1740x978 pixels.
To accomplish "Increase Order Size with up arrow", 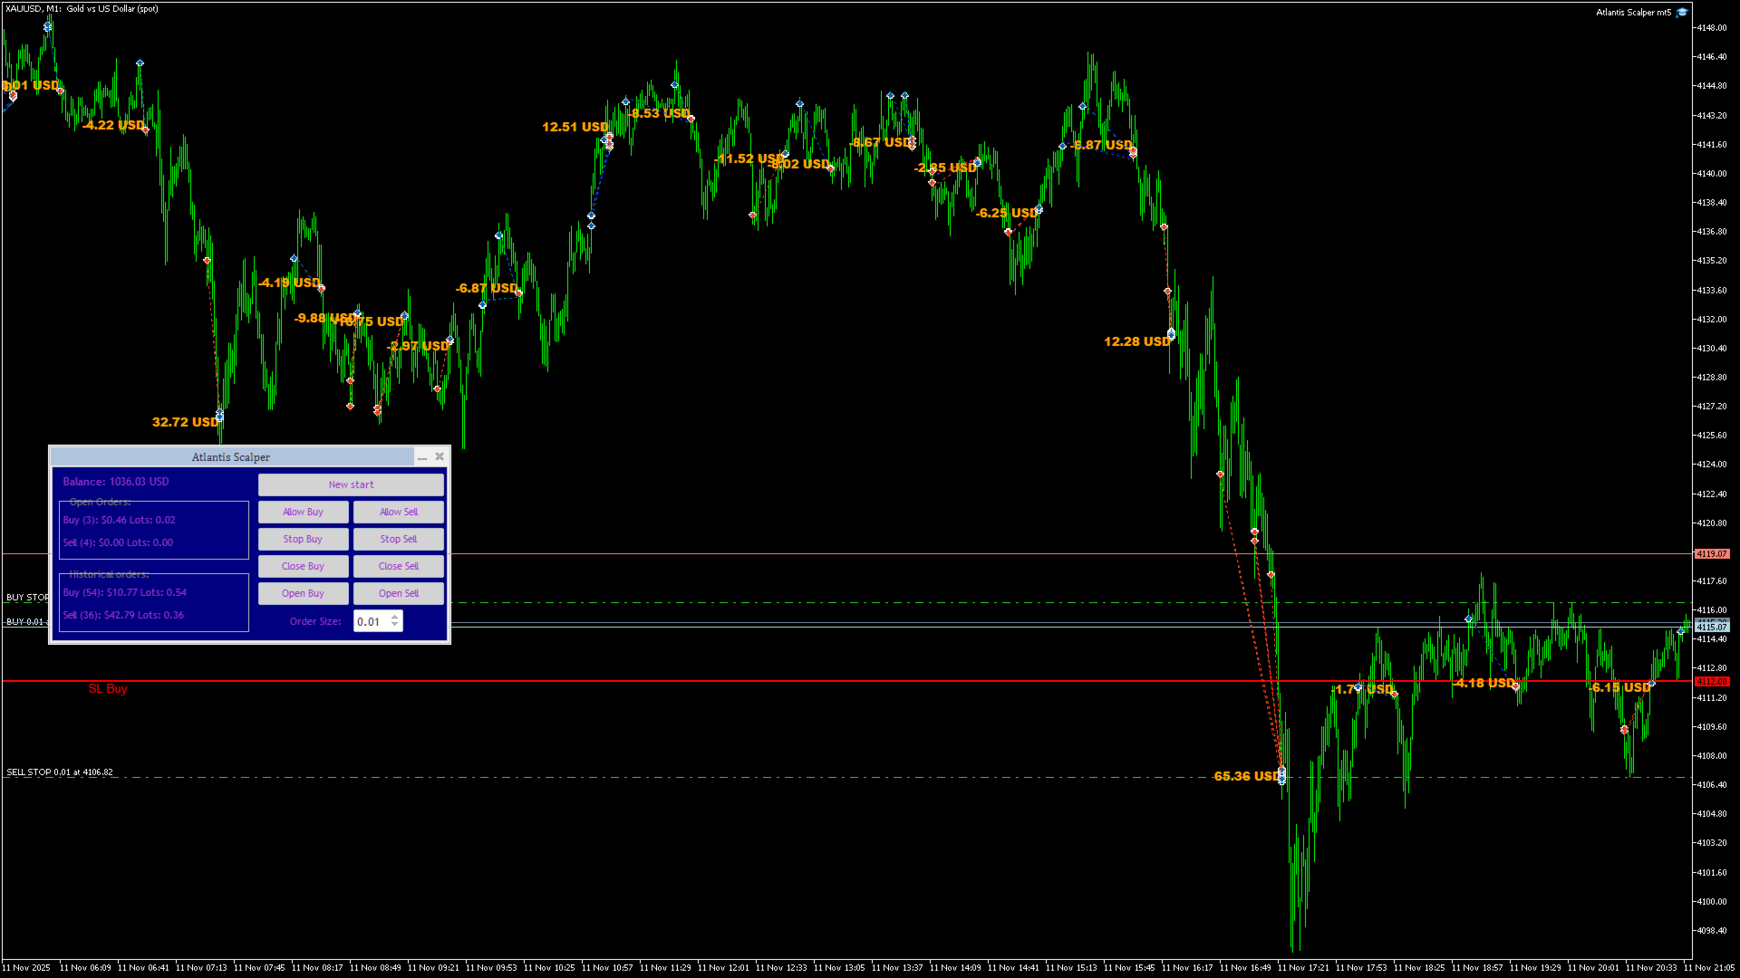I will pos(395,617).
